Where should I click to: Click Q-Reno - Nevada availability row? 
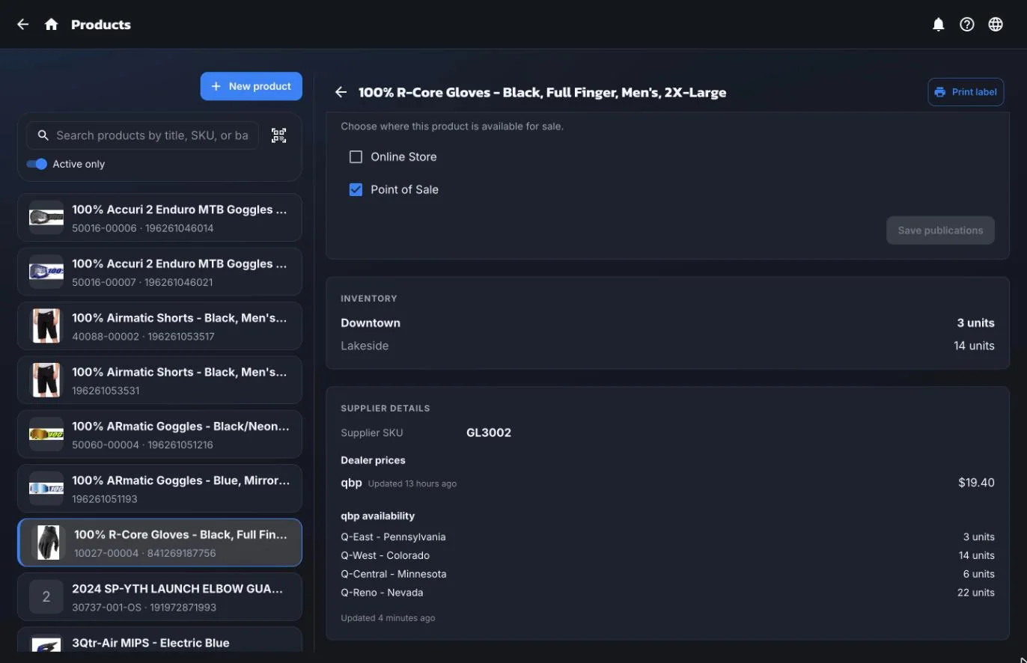[x=668, y=593]
